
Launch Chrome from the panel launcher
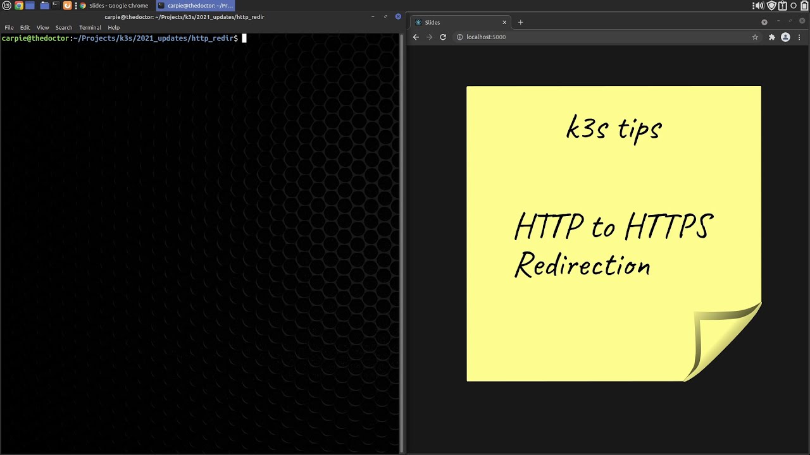pos(18,6)
